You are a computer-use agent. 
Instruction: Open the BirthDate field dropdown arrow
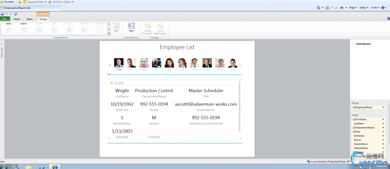[383, 136]
